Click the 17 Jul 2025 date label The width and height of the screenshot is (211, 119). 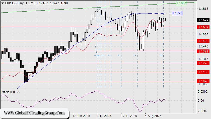[129, 116]
